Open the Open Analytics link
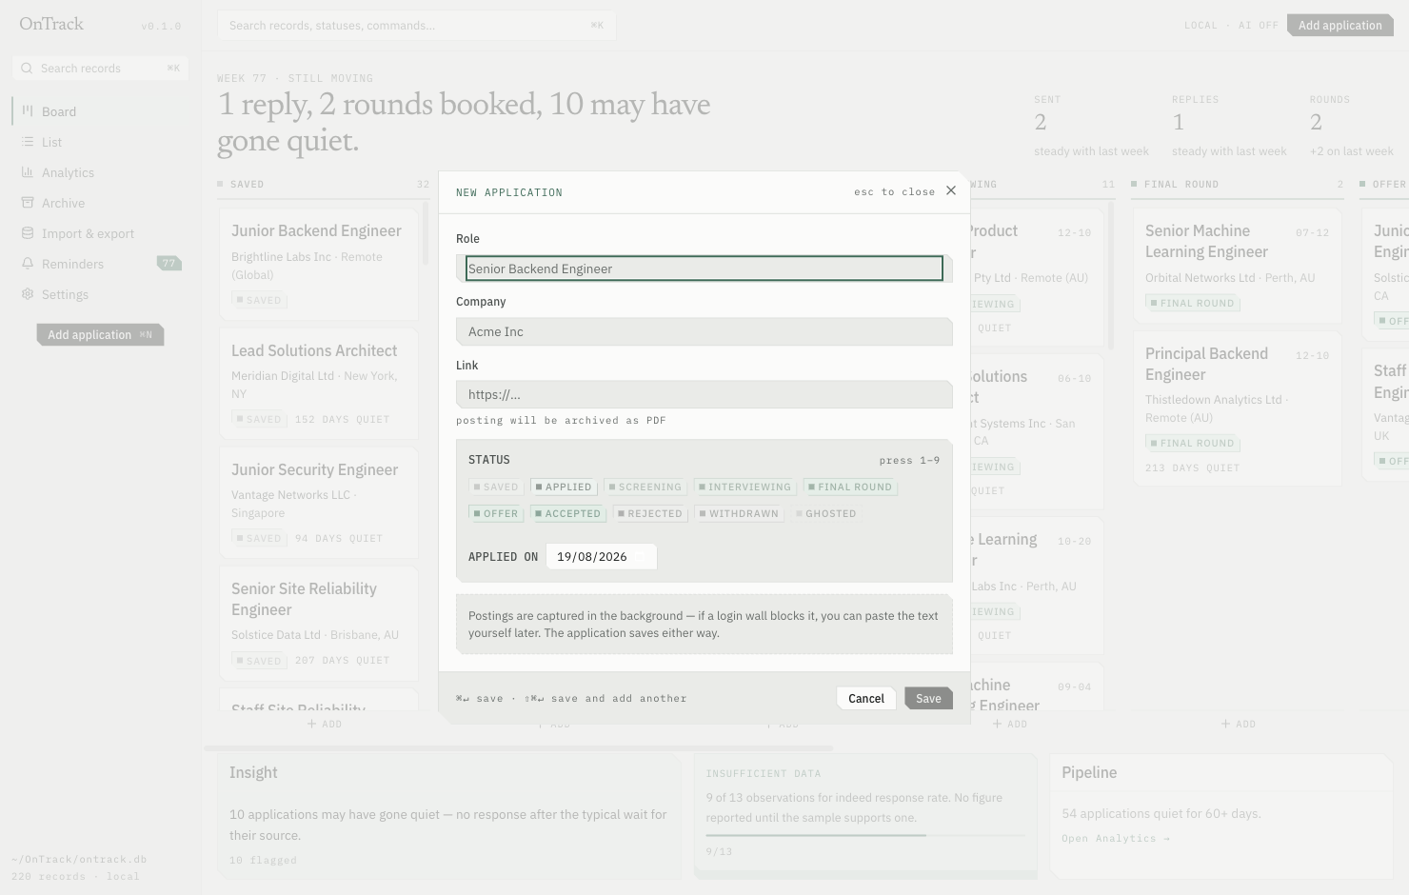 tap(1116, 839)
